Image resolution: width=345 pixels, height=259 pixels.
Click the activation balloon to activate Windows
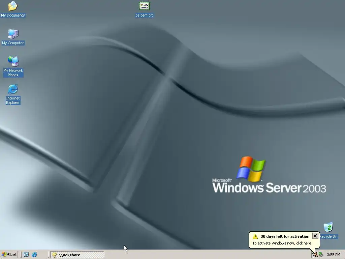[282, 243]
